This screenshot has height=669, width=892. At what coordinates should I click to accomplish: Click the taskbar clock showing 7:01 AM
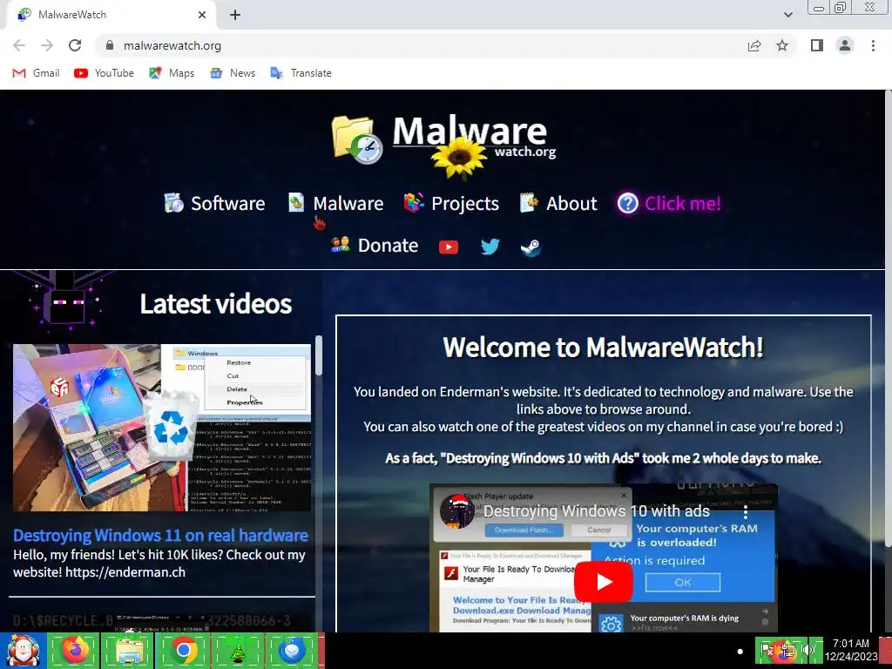[850, 650]
